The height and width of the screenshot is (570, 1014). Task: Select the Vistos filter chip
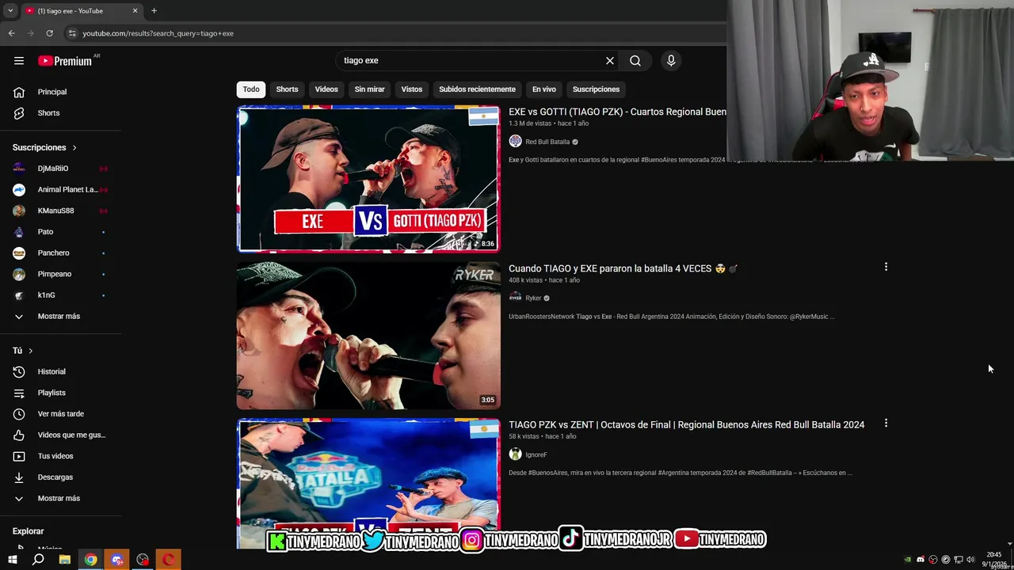412,89
